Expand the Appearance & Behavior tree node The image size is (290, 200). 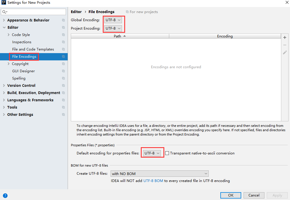[x=4, y=20]
